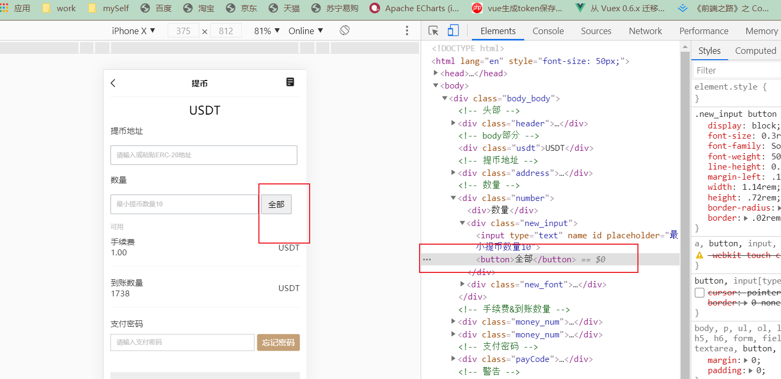The height and width of the screenshot is (379, 781).
Task: Click the back arrow in 提币 header
Action: (113, 83)
